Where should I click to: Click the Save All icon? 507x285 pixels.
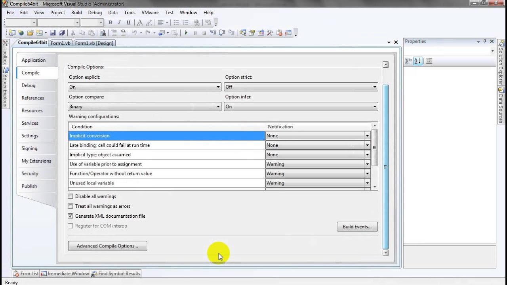pyautogui.click(x=62, y=33)
